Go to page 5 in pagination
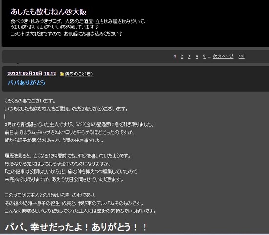 [x=204, y=56]
